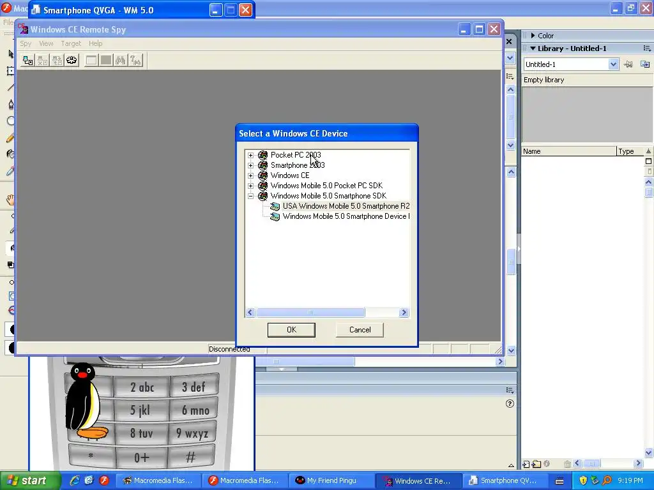Open the Flash document dropdown arrow beside the close X
The height and width of the screenshot is (490, 654).
point(510,58)
